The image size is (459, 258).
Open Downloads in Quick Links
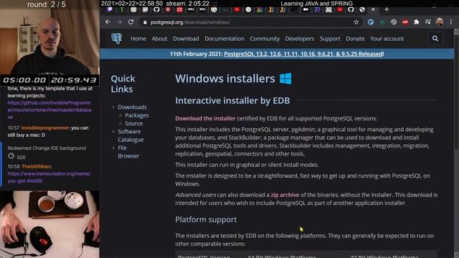[132, 107]
